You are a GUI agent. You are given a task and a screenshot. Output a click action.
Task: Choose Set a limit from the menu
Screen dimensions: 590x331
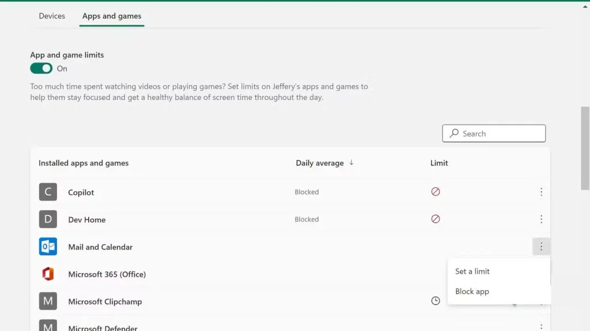pyautogui.click(x=472, y=271)
